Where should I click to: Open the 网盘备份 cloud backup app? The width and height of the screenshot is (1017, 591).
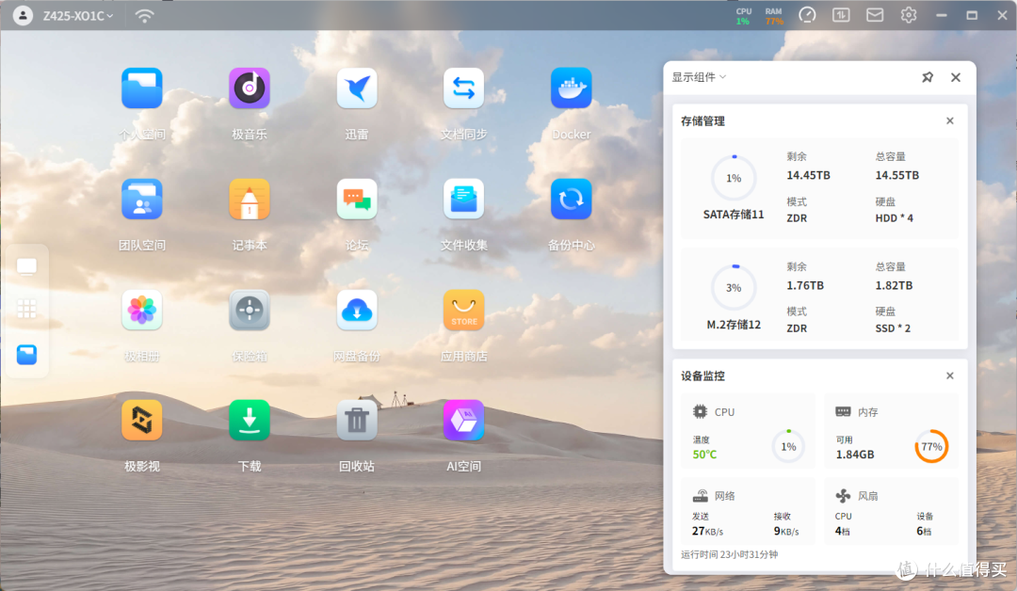pos(357,310)
